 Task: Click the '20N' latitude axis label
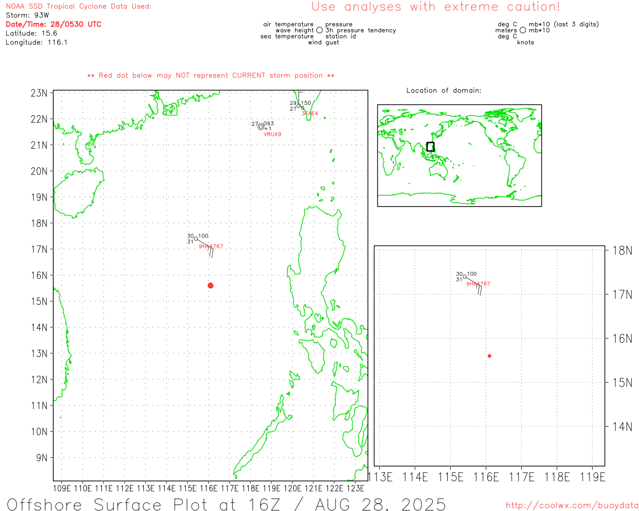[x=39, y=171]
